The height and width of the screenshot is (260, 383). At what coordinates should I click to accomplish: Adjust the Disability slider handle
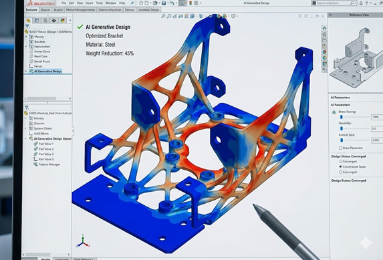[x=342, y=128]
